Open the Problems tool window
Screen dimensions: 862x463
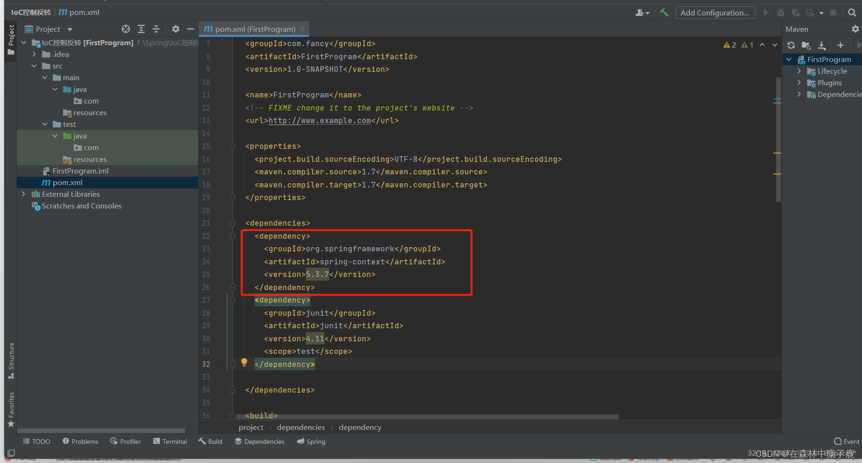point(80,441)
